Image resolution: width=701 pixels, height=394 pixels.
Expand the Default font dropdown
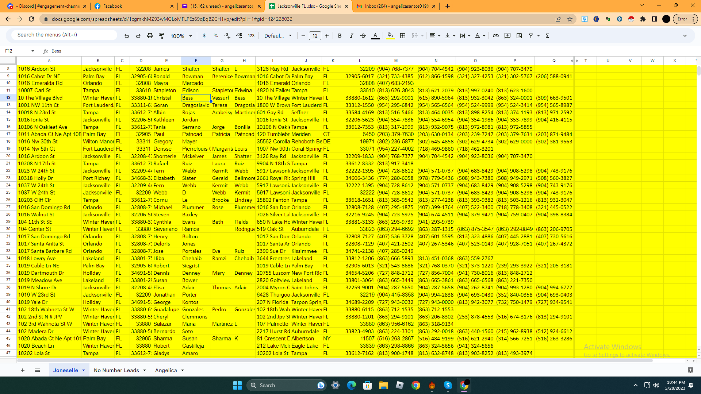[278, 36]
